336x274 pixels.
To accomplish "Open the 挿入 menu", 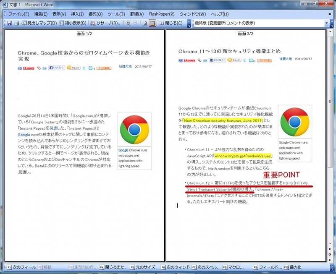I will 77,14.
